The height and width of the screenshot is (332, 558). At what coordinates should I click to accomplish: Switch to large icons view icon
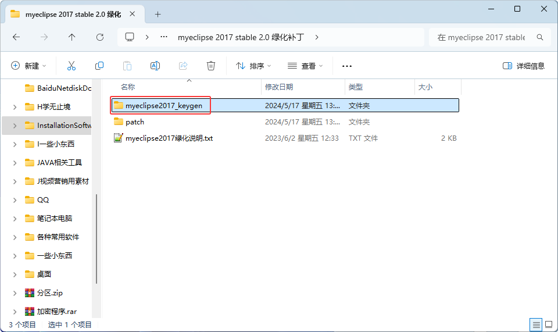tap(549, 324)
